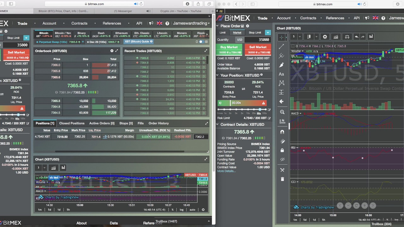
Task: Toggle log scale in left chart
Action: click(182, 210)
